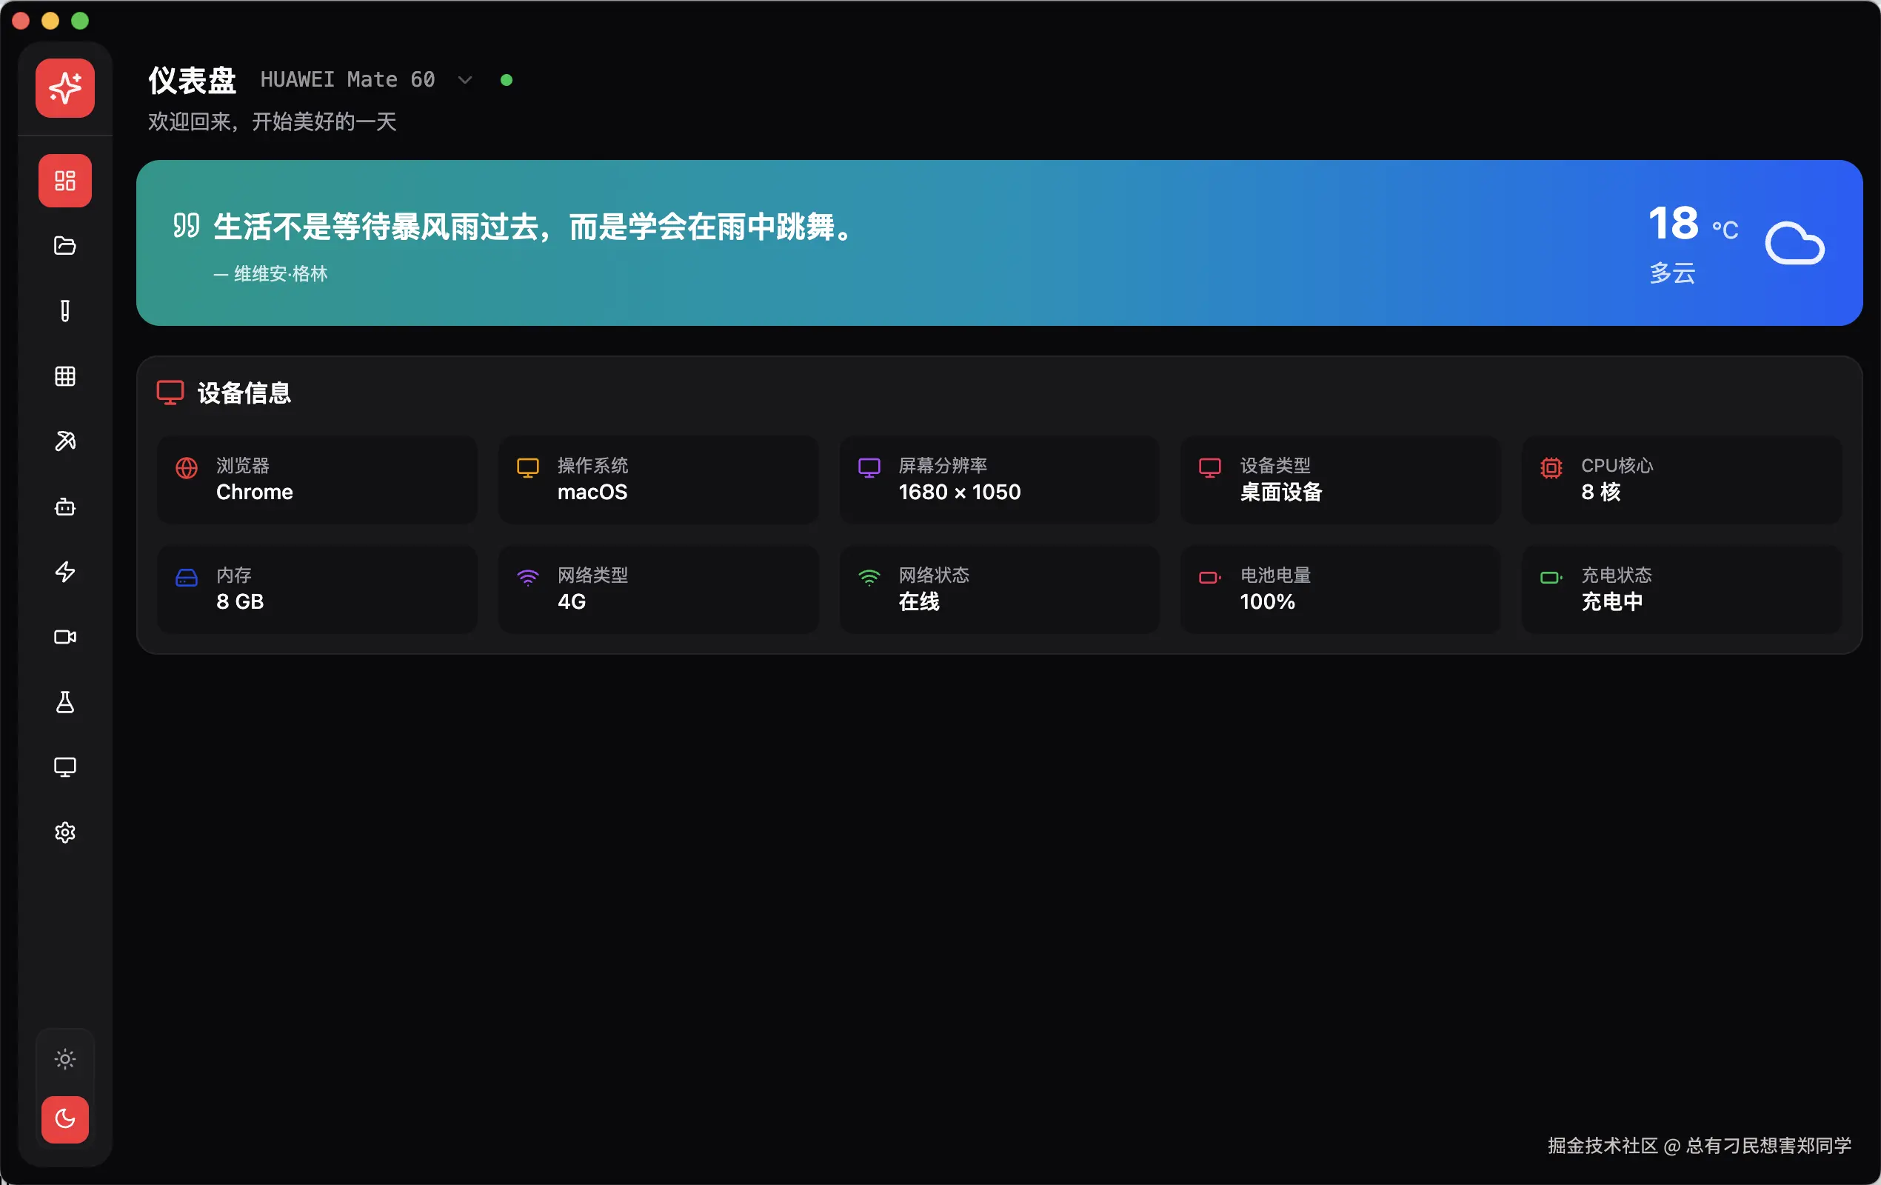Image resolution: width=1881 pixels, height=1185 pixels.
Task: Click the cloud weather icon
Action: pyautogui.click(x=1794, y=244)
